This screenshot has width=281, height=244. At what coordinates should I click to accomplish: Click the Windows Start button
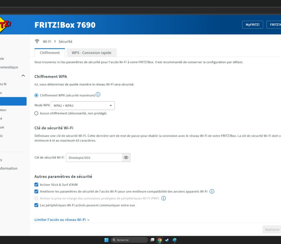(106, 240)
